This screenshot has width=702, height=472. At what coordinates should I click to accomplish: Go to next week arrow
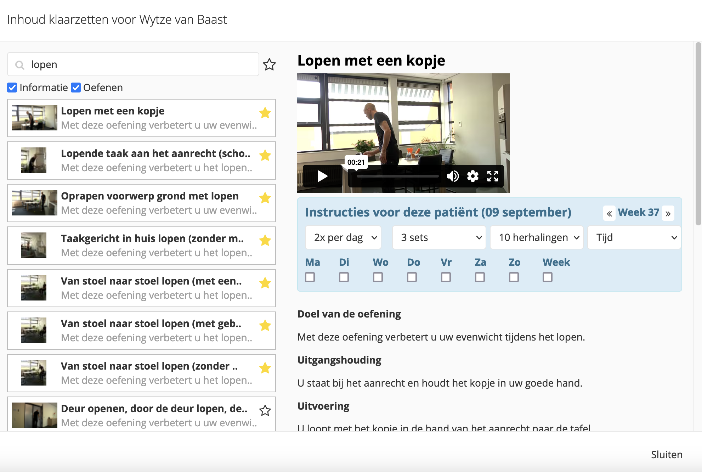pos(668,214)
